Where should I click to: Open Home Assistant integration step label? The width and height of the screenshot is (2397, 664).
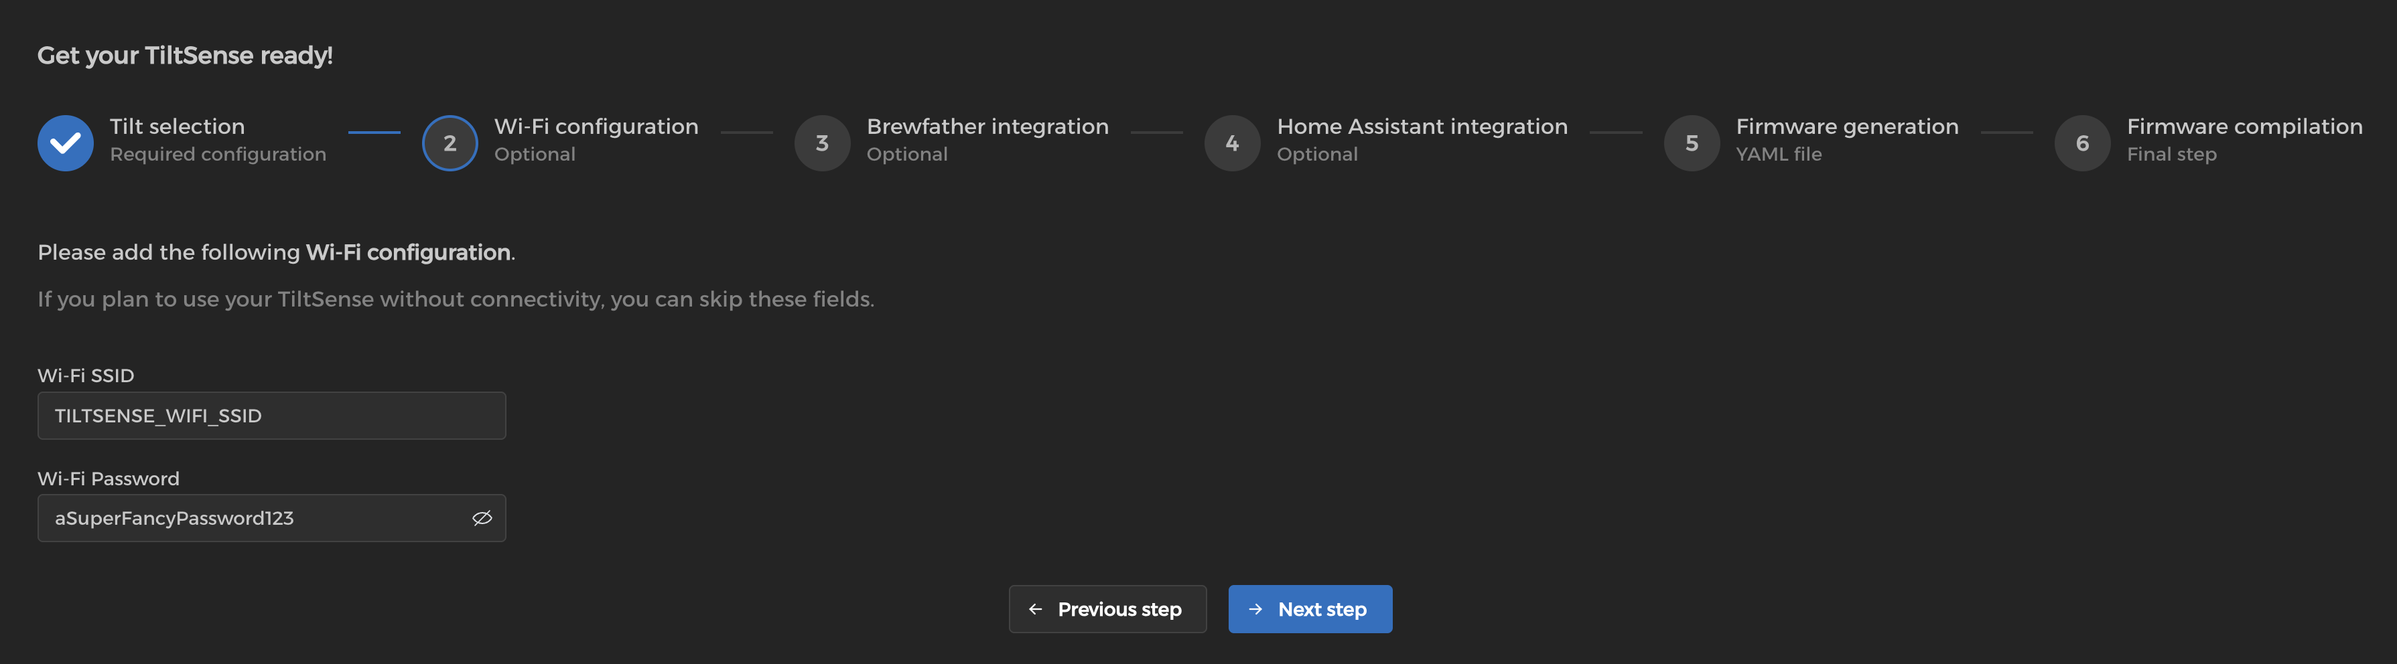pyautogui.click(x=1422, y=127)
